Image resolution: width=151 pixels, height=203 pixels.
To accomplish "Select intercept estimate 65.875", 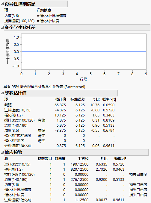I will pos(60,105).
